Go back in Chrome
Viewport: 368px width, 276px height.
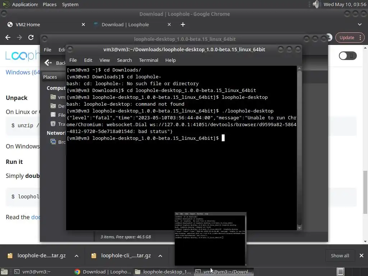click(x=8, y=37)
